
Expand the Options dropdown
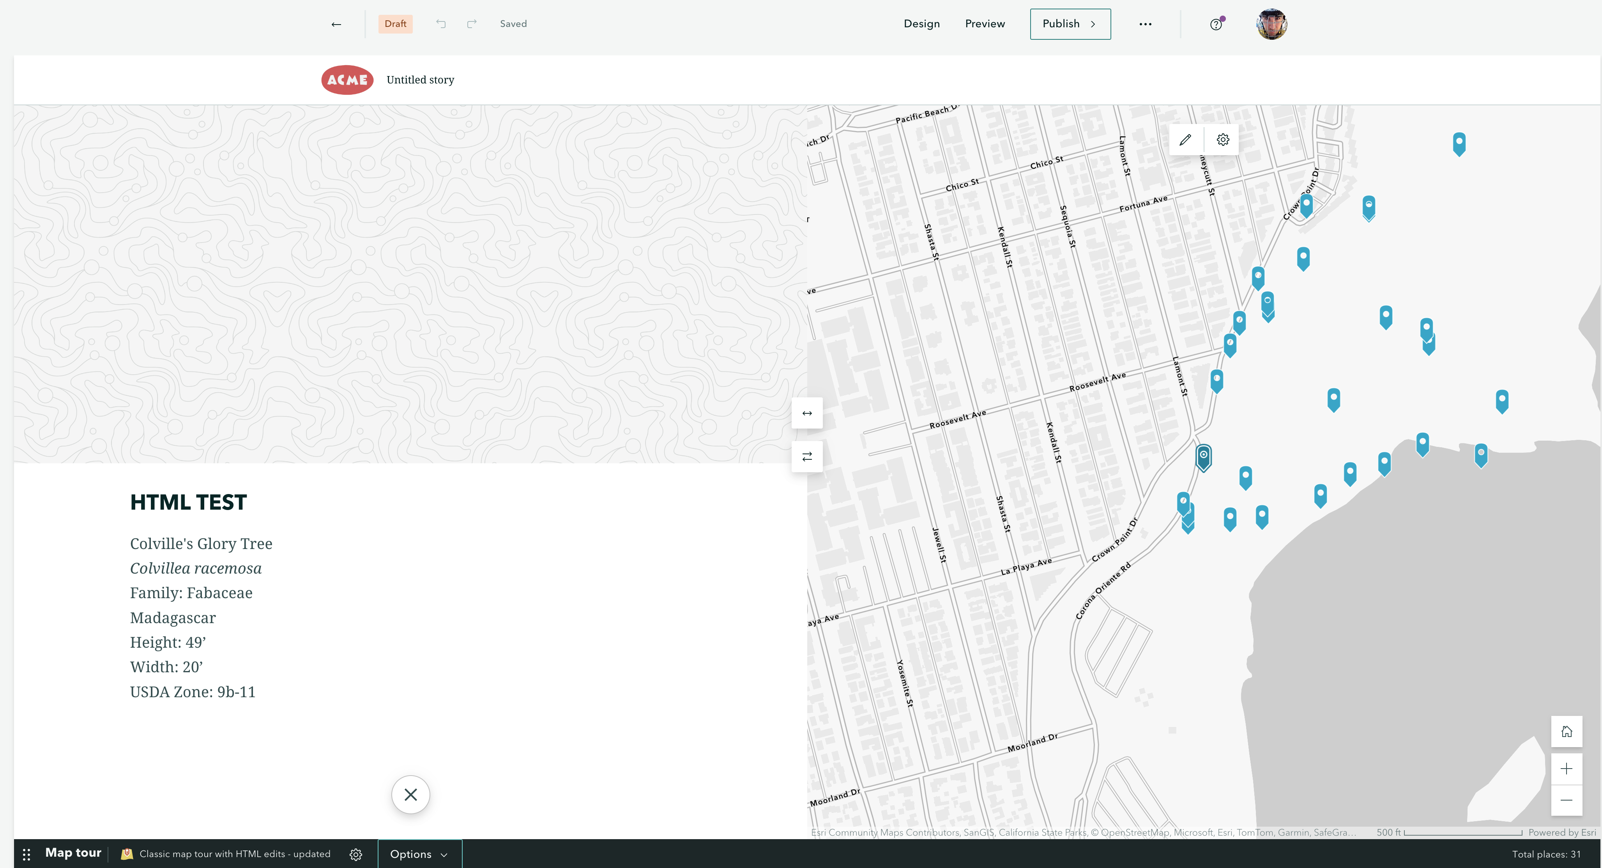coord(419,854)
